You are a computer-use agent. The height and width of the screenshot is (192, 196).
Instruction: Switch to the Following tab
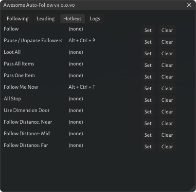coord(18,18)
